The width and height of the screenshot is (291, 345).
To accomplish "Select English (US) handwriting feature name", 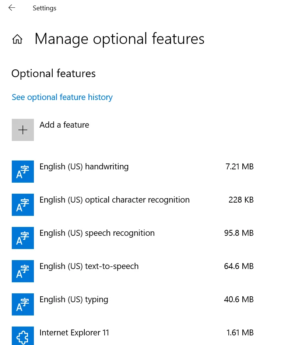I will coord(84,166).
